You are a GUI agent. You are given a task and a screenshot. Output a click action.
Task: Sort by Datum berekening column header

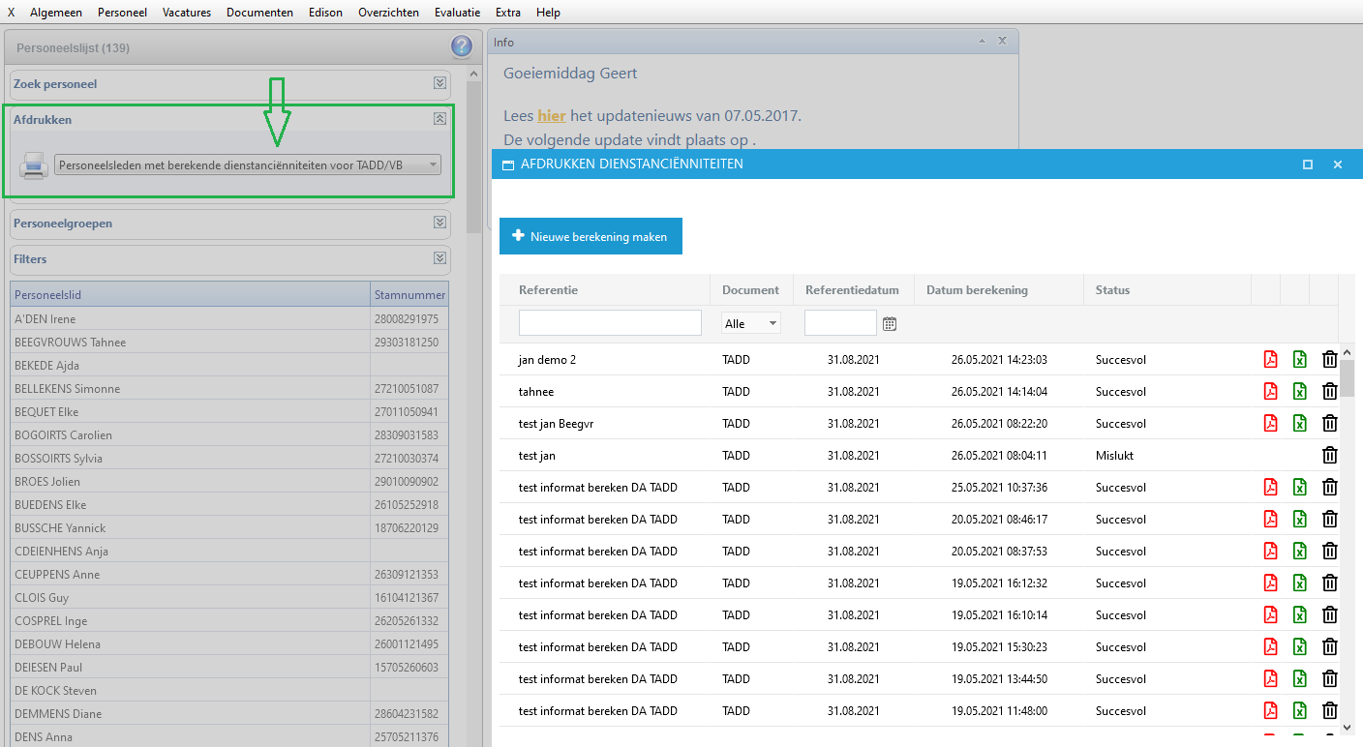[x=977, y=290]
